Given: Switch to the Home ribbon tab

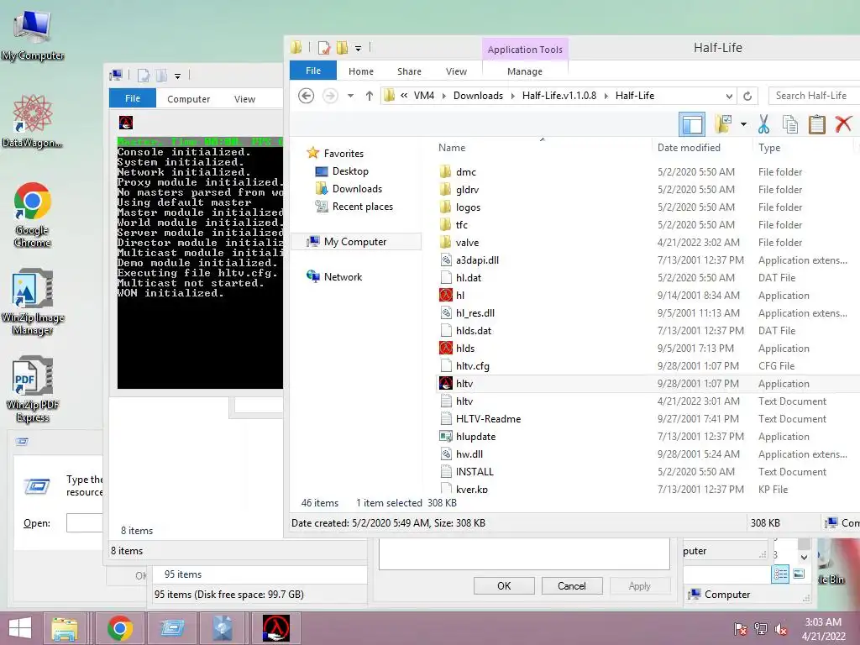Looking at the screenshot, I should point(361,71).
